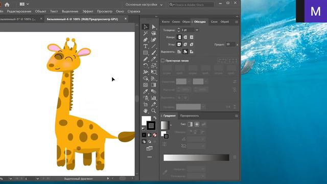Click the stroke weight stepper arrows
Viewport: 327px width, 184px height.
pyautogui.click(x=178, y=30)
